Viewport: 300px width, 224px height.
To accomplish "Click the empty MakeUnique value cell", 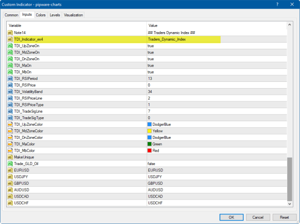I will pos(217,157).
